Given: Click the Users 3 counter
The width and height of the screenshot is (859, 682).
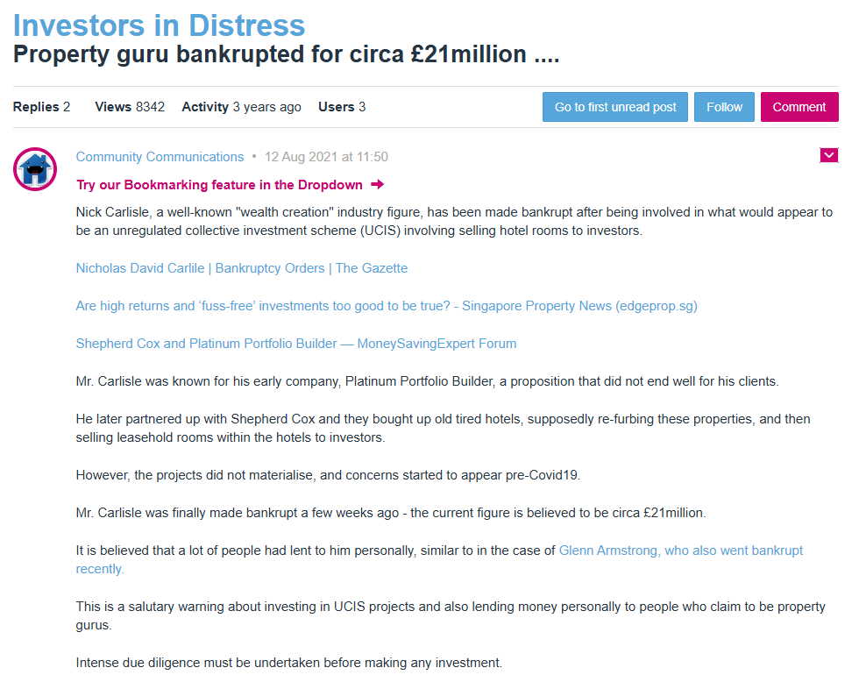Looking at the screenshot, I should [342, 107].
